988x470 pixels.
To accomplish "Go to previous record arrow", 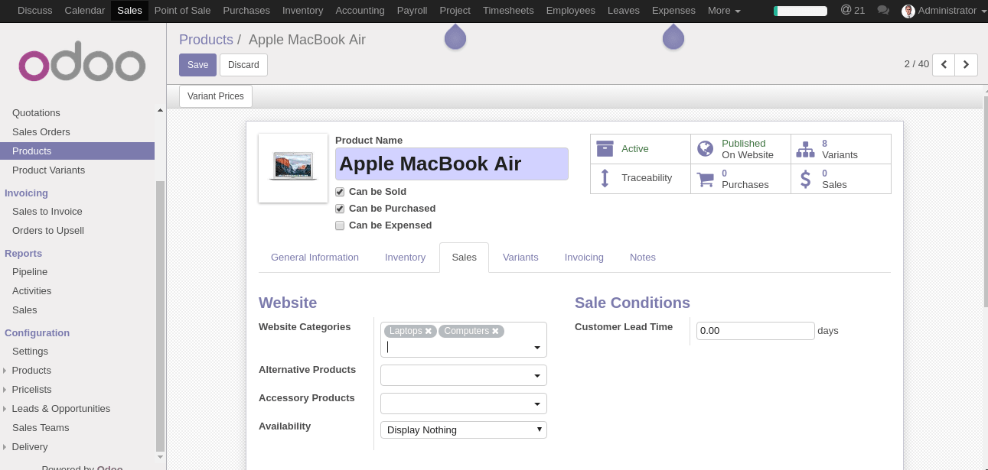I will pyautogui.click(x=944, y=65).
